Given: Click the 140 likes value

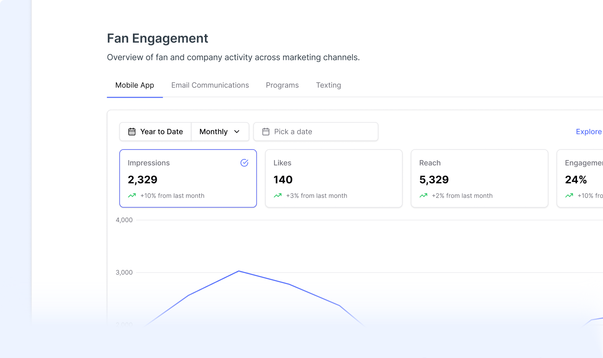Looking at the screenshot, I should tap(283, 179).
